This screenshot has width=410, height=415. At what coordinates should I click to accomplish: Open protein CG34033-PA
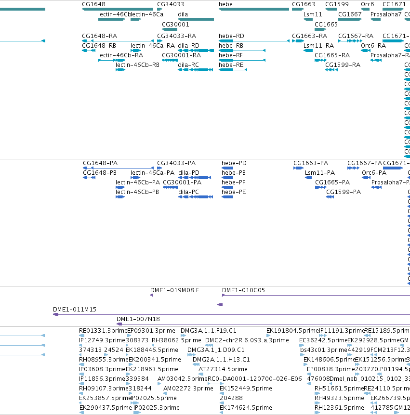pos(176,163)
